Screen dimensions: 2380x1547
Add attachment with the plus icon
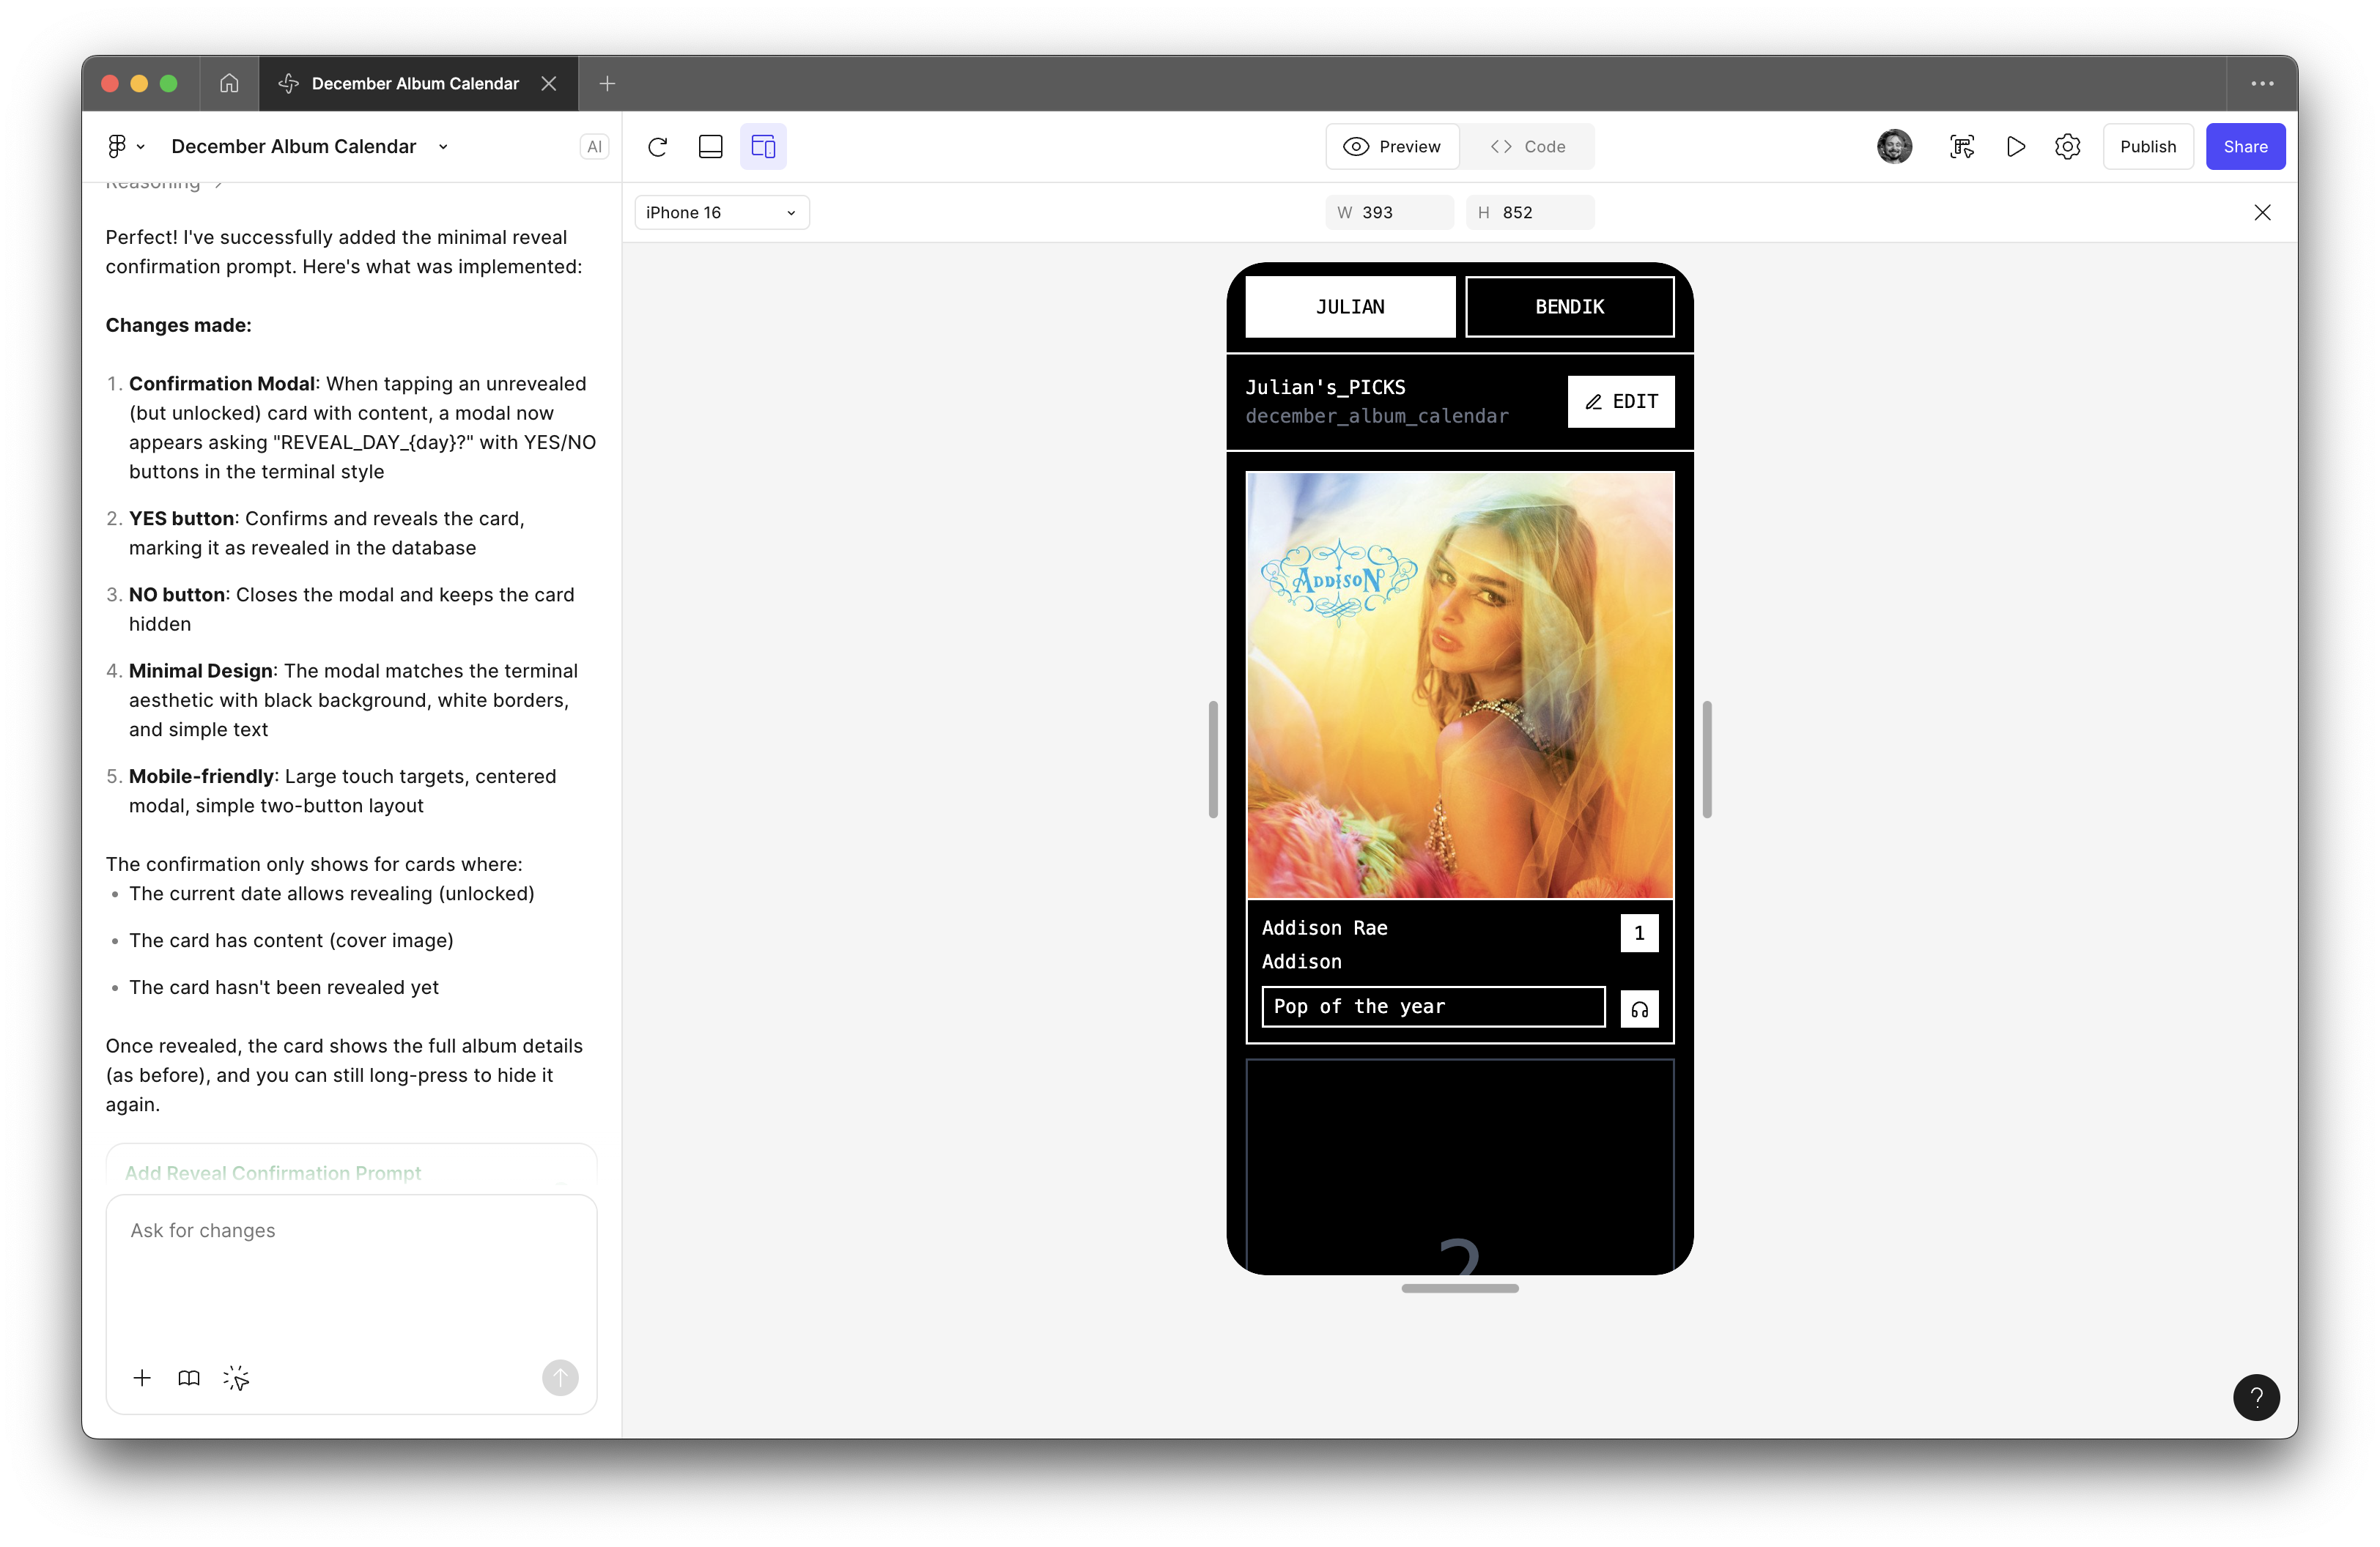coord(142,1378)
